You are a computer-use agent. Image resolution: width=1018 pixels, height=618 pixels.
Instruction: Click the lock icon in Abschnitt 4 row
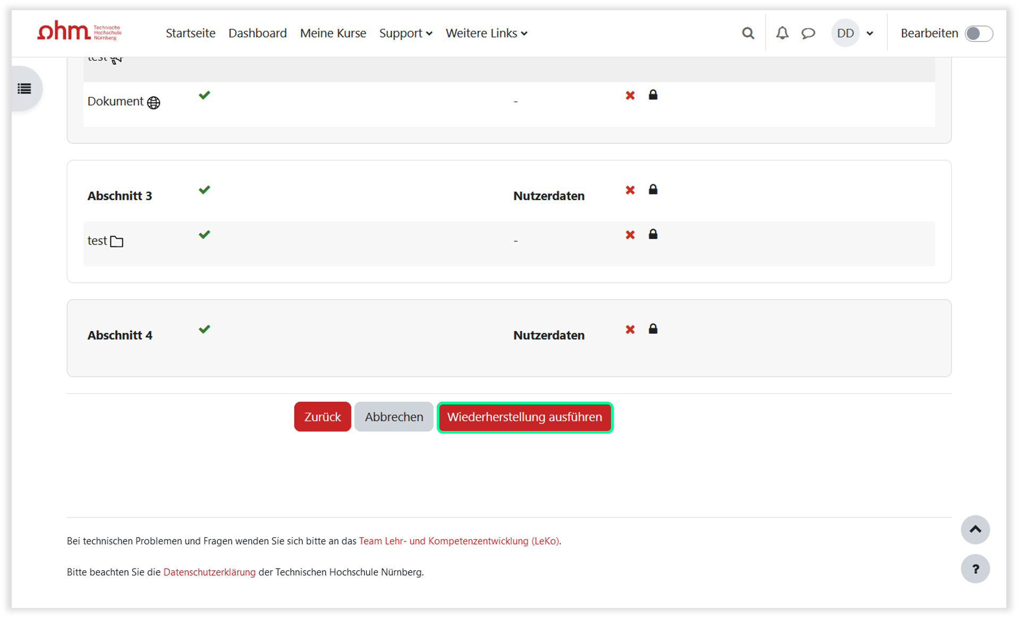tap(653, 329)
